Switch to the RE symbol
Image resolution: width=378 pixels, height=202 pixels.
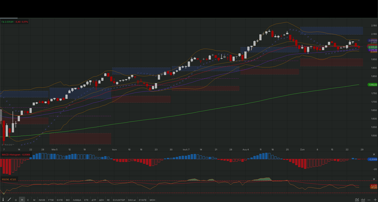(x=108, y=200)
